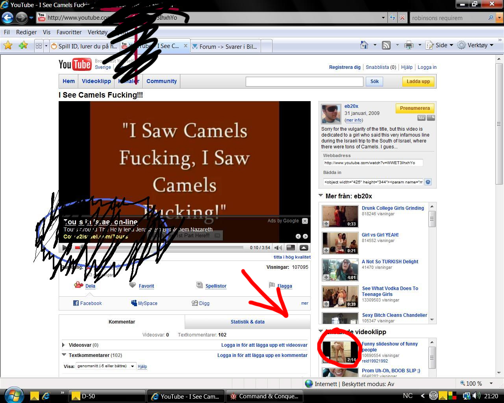Open the Windows Start orb
Screen dimensions: 504x403
[14, 395]
